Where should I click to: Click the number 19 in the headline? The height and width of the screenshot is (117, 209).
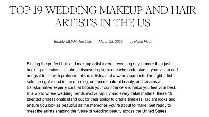point(38,10)
